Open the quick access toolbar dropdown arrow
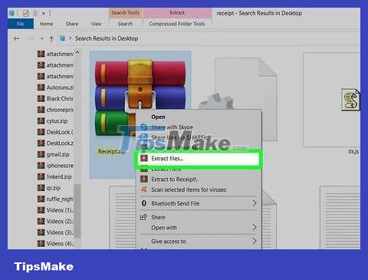 pyautogui.click(x=44, y=13)
